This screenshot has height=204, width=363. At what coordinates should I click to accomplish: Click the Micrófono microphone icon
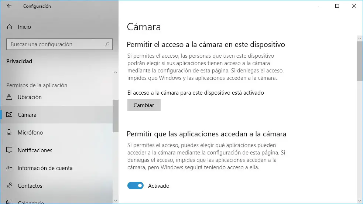tap(10, 133)
